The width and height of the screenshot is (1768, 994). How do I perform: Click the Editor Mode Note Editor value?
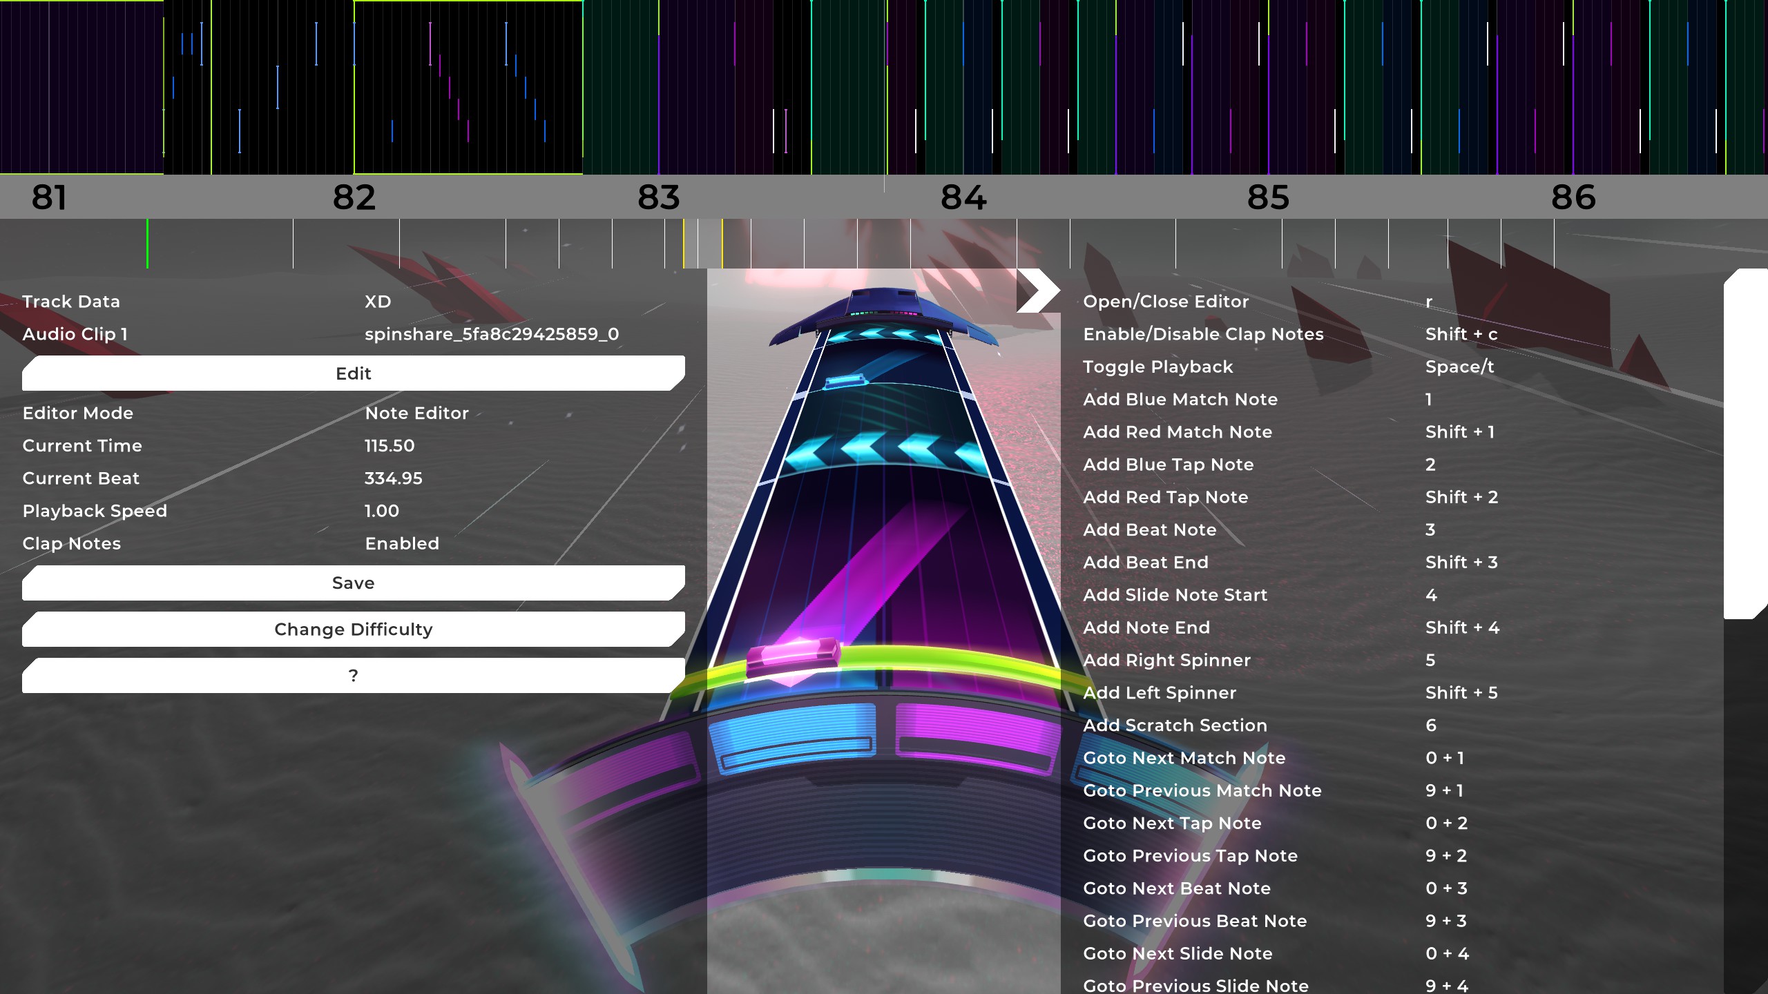(x=416, y=413)
